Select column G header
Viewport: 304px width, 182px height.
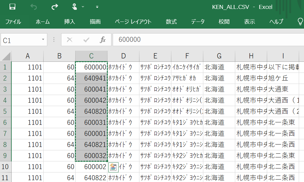[219, 56]
